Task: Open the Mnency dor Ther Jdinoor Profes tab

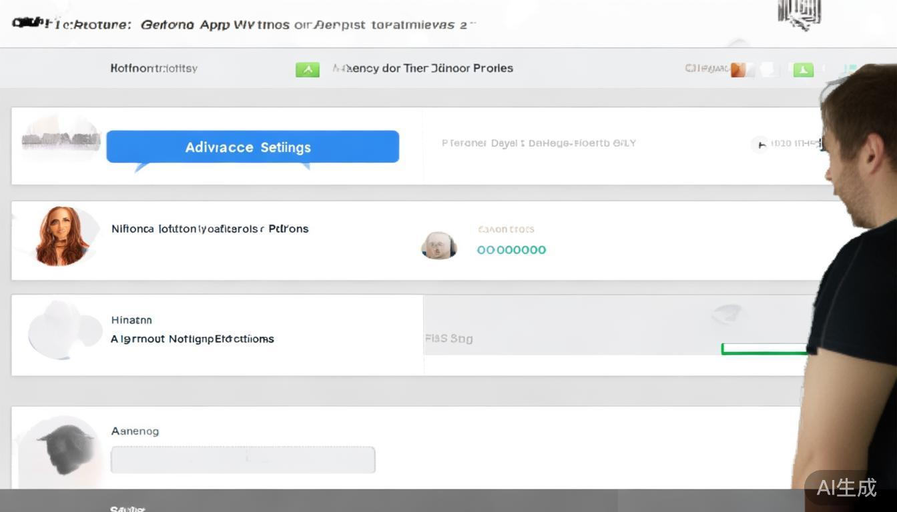Action: click(422, 68)
